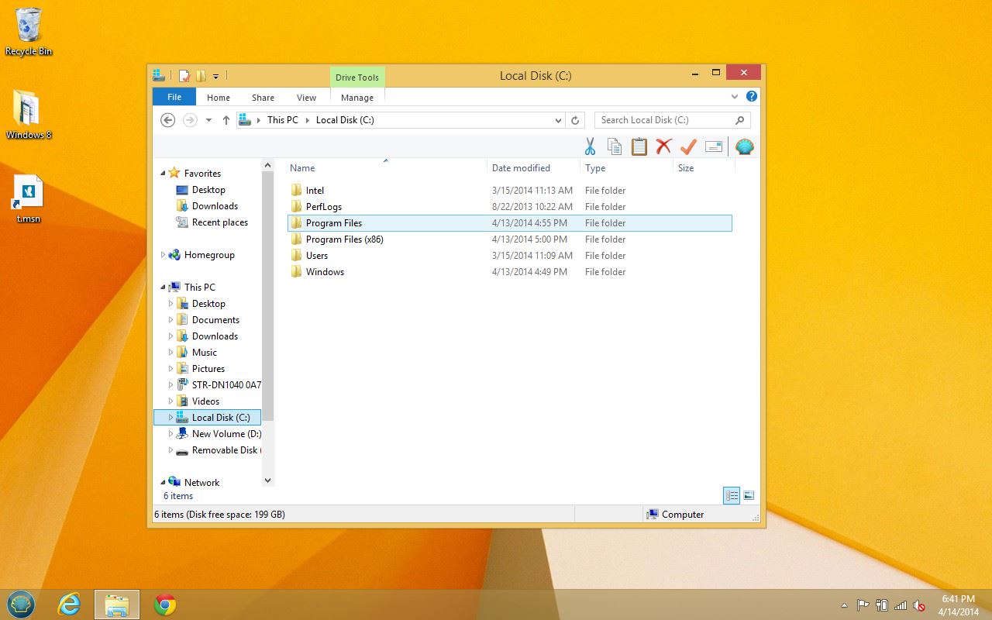Click This PC in address breadcrumb
This screenshot has width=992, height=620.
(x=283, y=120)
